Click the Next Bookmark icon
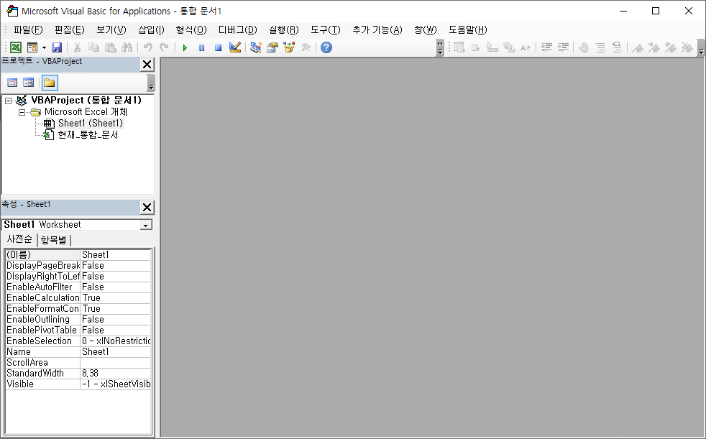The height and width of the screenshot is (439, 706). 654,47
